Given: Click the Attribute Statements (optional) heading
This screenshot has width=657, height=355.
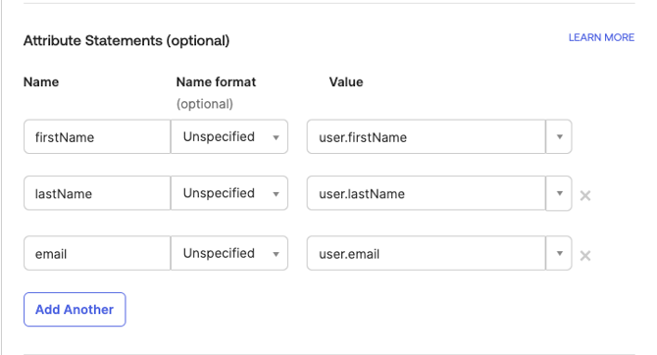Looking at the screenshot, I should [126, 40].
